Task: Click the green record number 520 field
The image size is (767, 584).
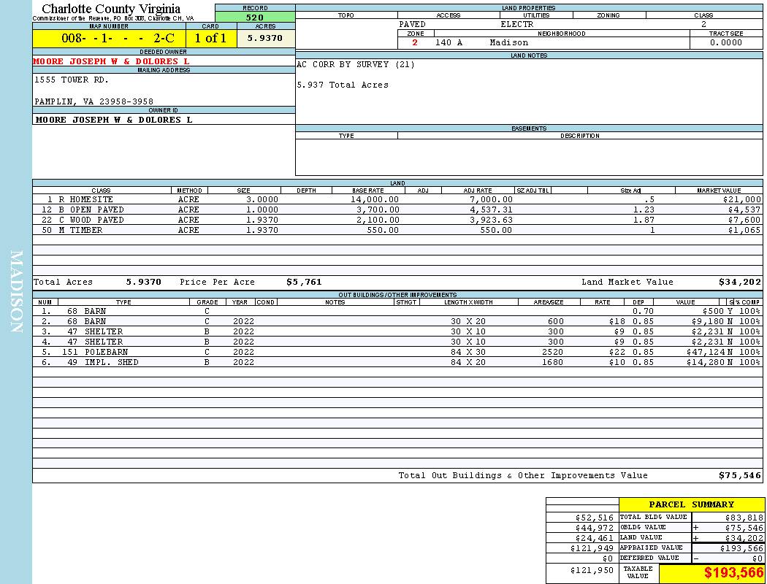Action: (255, 18)
